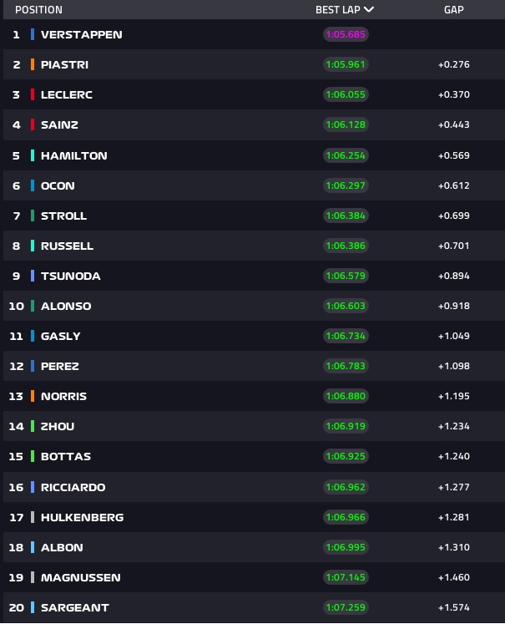This screenshot has height=624, width=505.
Task: Select the PEREZ driver name
Action: [59, 366]
